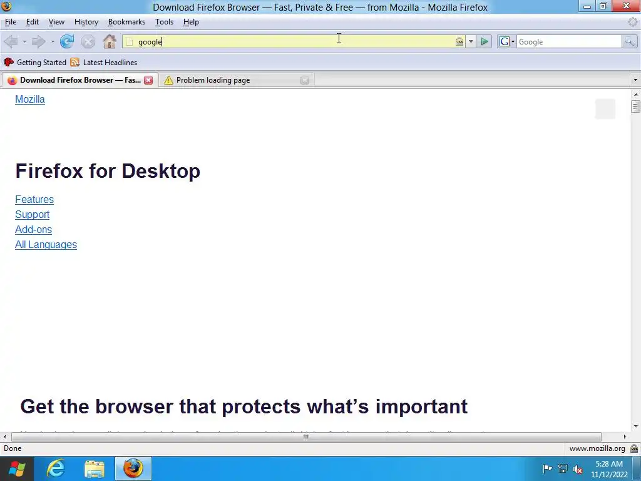The width and height of the screenshot is (641, 481).
Task: Click the green Go arrow button
Action: (484, 41)
